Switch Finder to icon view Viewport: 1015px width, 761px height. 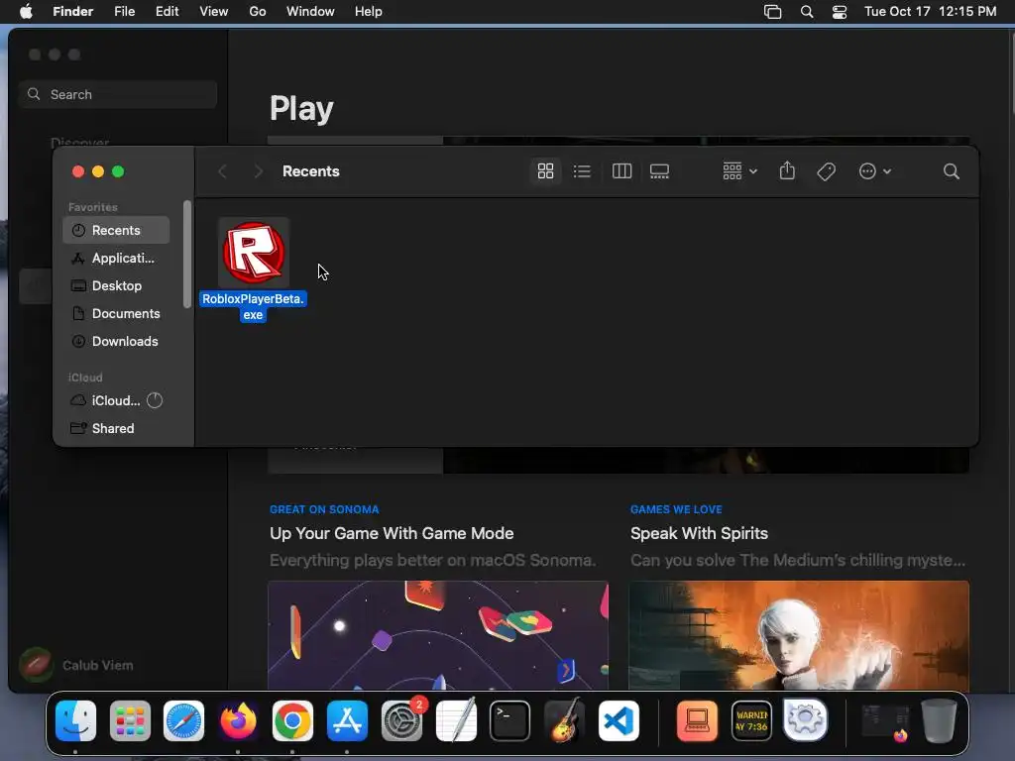point(546,170)
